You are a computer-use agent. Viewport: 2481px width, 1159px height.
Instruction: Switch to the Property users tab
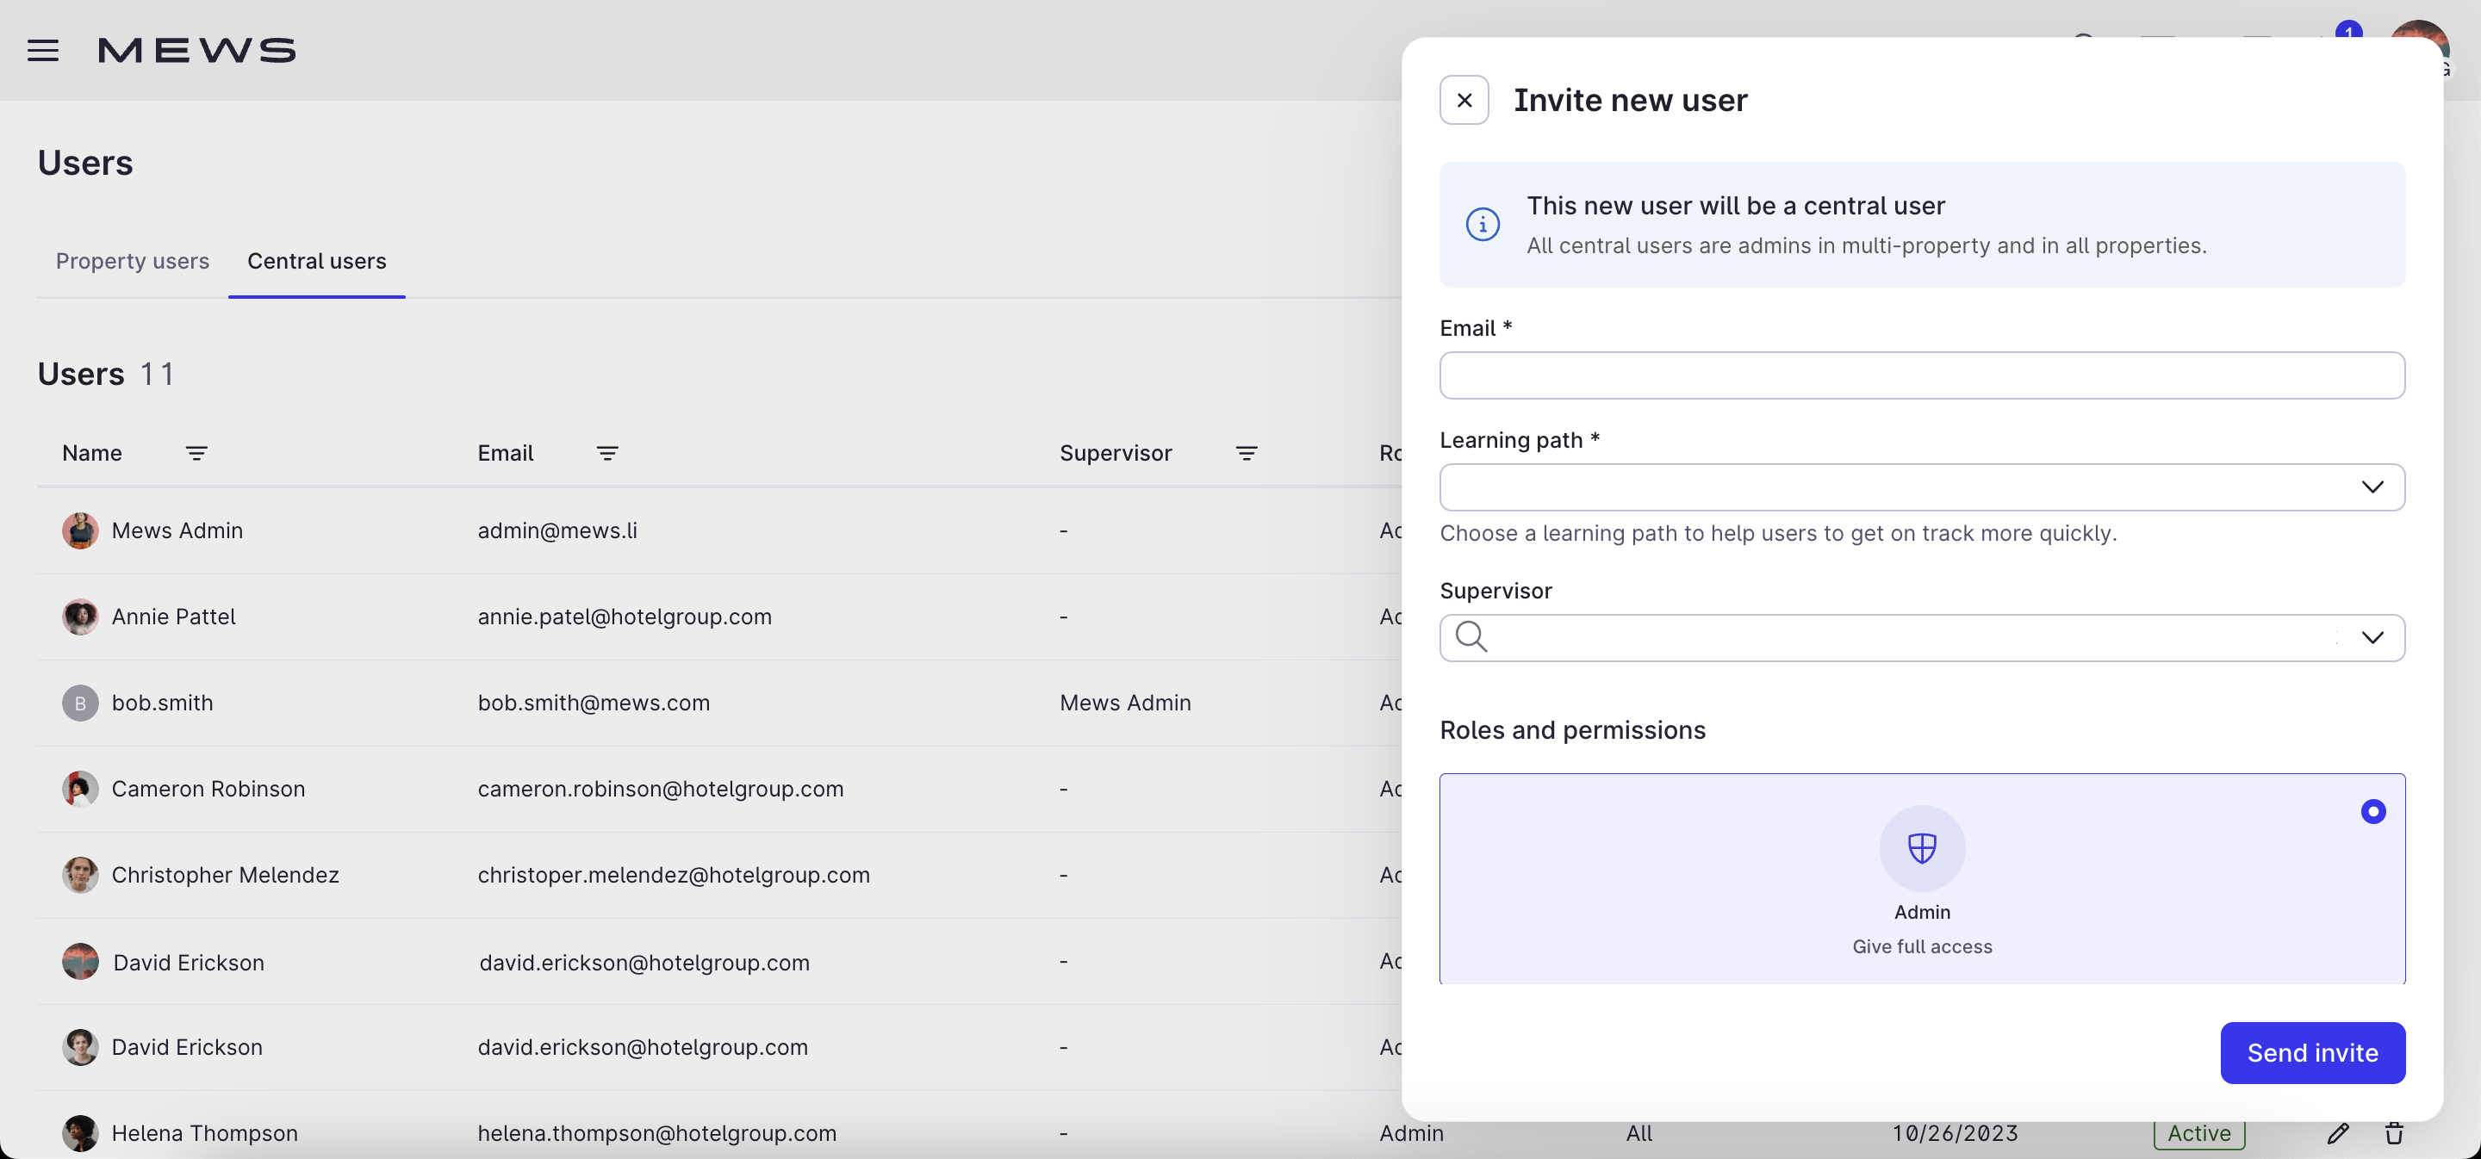[x=133, y=261]
